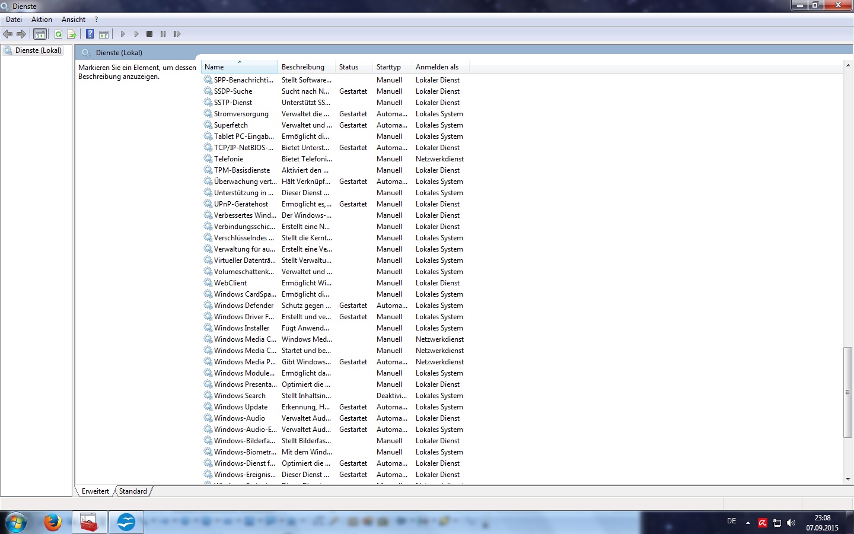Click 'Netzwerkdienst' in the Telefonie row
854x534 pixels.
tap(439, 158)
